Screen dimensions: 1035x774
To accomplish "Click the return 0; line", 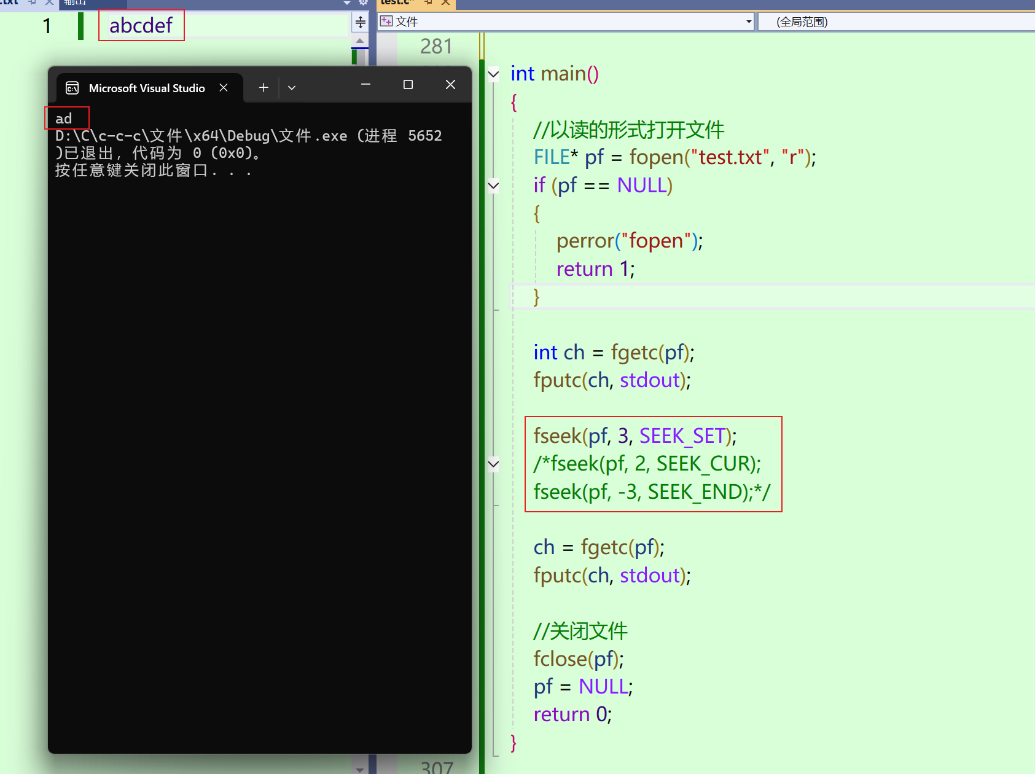I will tap(572, 714).
